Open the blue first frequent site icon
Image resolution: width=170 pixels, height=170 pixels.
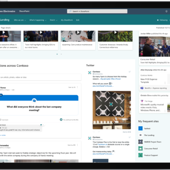pyautogui.click(x=140, y=128)
